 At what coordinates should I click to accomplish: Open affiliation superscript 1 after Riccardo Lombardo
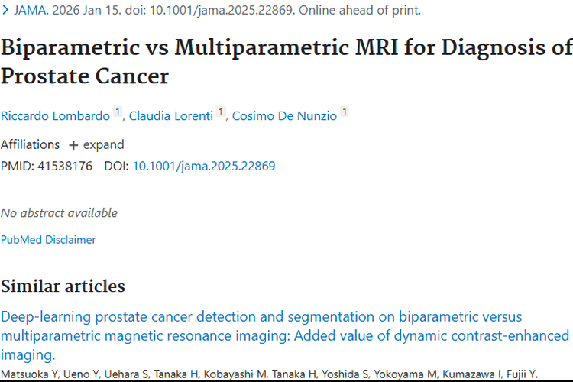(x=118, y=113)
